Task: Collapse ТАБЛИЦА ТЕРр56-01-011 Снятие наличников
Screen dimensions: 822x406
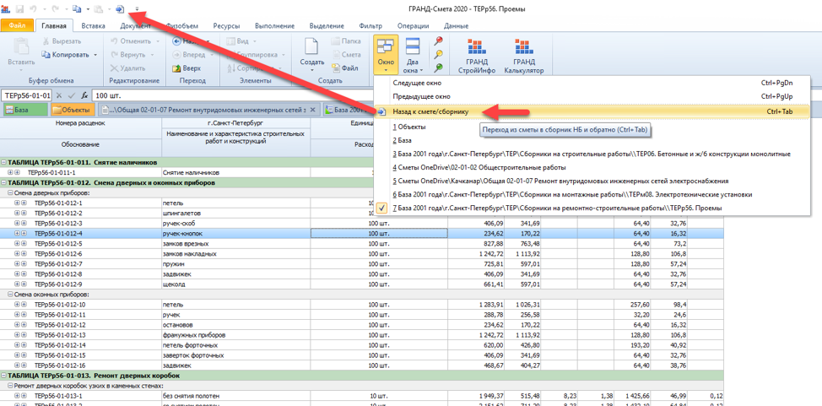Action: (x=4, y=163)
